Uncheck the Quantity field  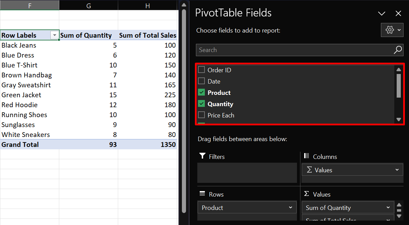[201, 104]
